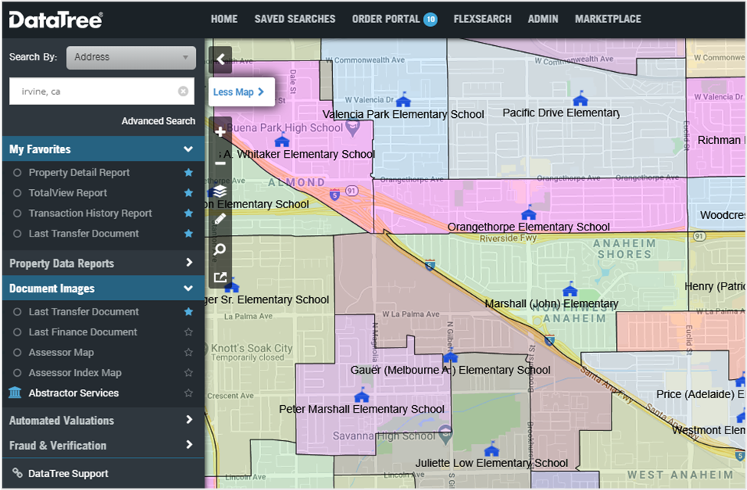Screen dimensions: 747x490
Task: Star the Last Finance Document item
Action: coord(188,332)
